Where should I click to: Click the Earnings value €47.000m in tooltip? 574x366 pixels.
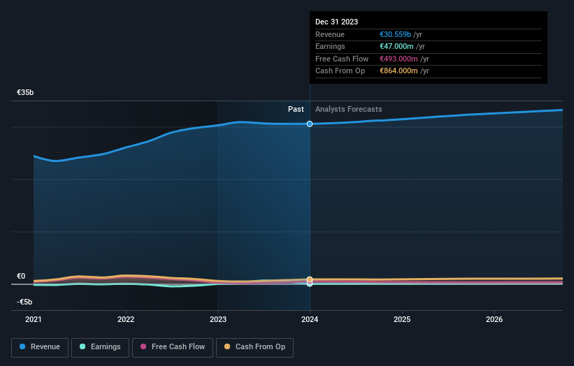click(x=396, y=46)
